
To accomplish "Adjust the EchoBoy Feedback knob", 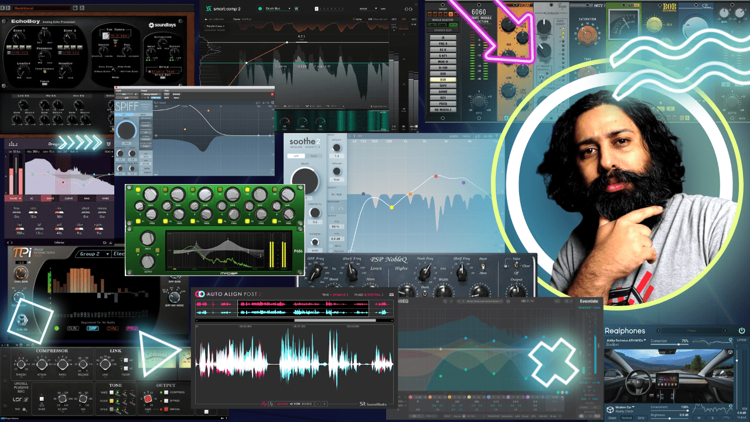I will pos(44,56).
